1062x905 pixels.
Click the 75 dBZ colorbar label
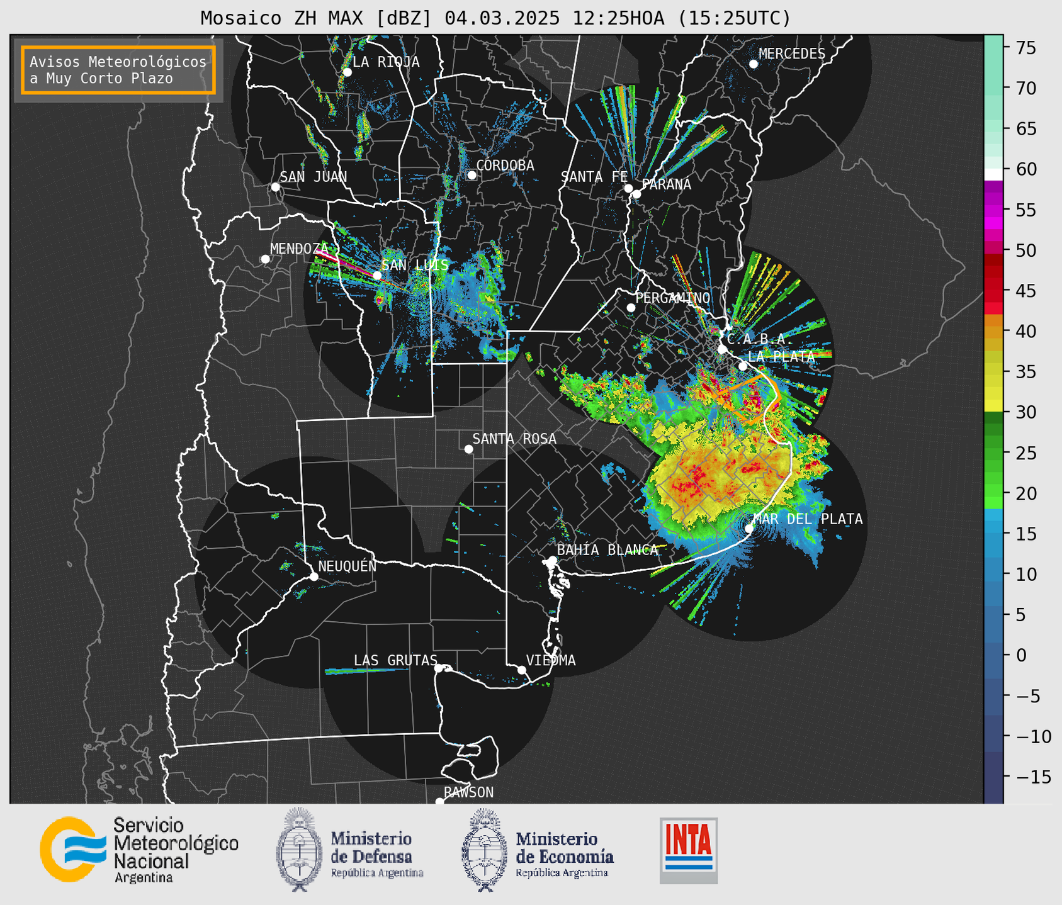1025,48
